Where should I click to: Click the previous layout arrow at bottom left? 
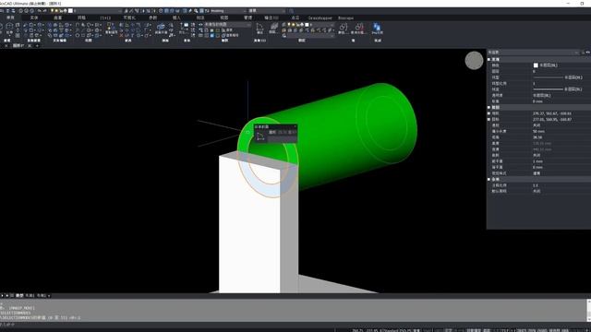tap(2, 295)
